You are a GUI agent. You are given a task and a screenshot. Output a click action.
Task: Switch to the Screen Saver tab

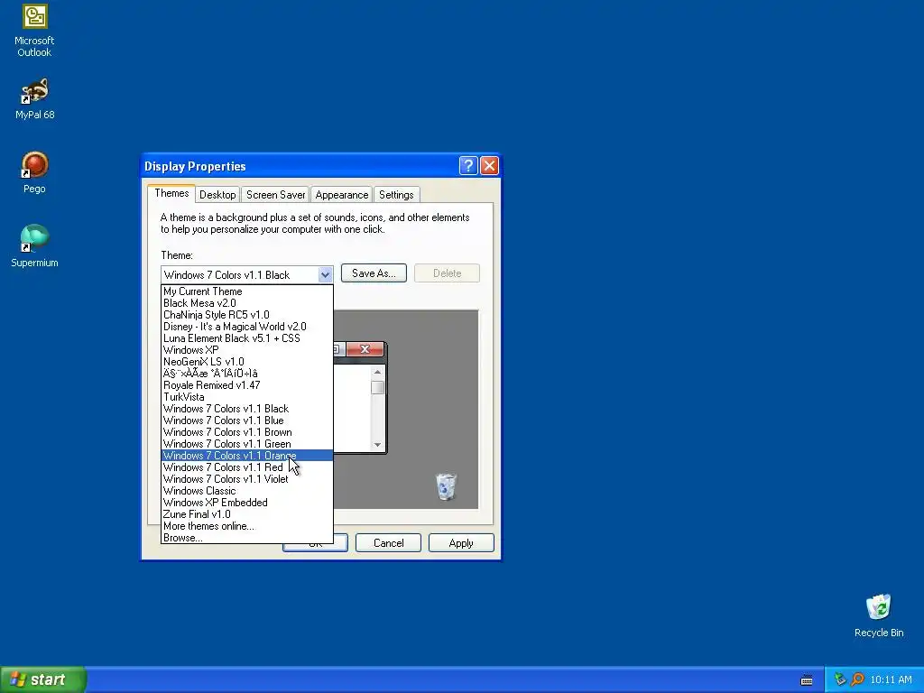[275, 195]
